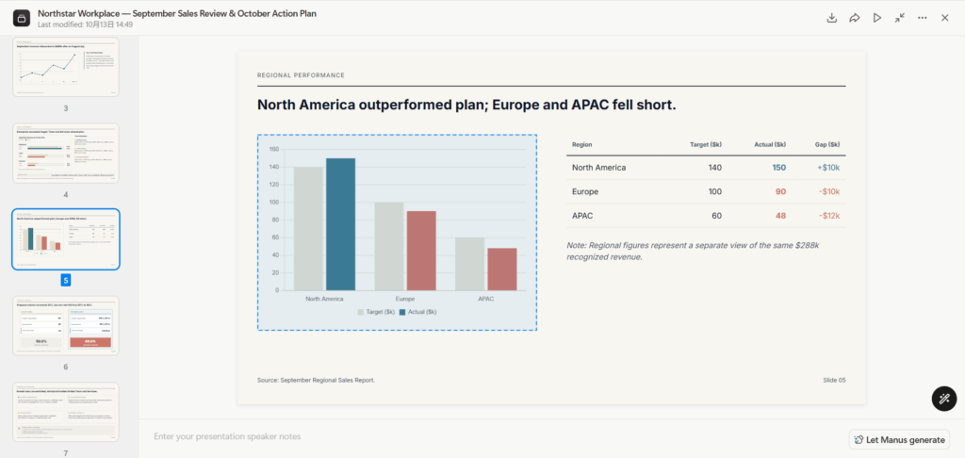
Task: Click REGIONAL PERFORMANCE section label
Action: click(x=301, y=75)
